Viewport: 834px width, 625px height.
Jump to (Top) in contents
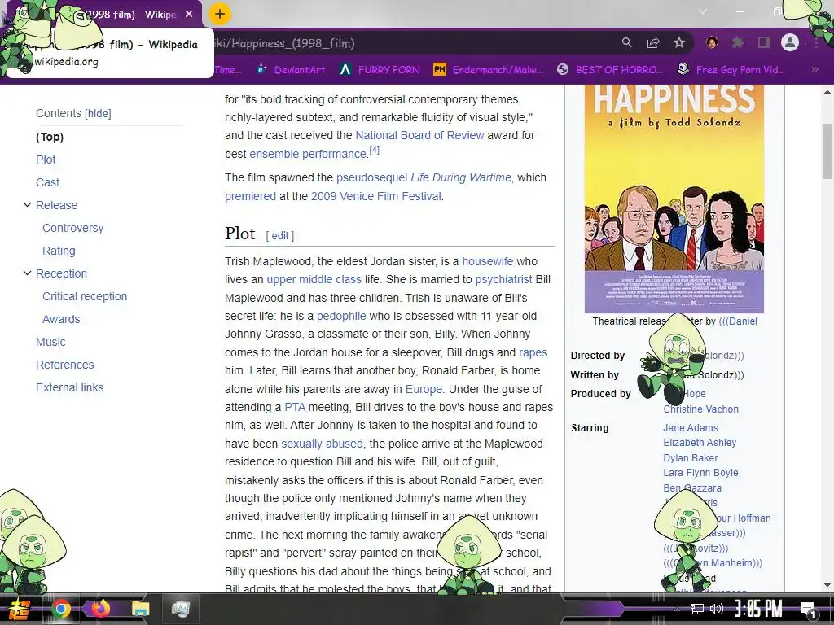click(x=50, y=137)
